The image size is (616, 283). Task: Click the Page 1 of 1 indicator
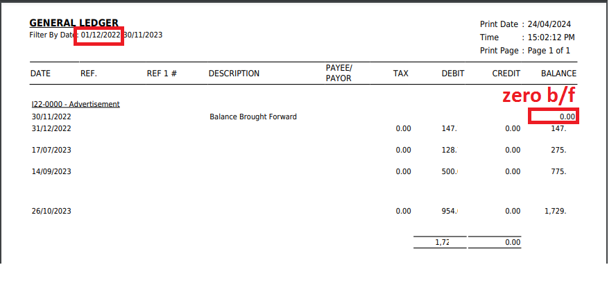click(x=548, y=51)
